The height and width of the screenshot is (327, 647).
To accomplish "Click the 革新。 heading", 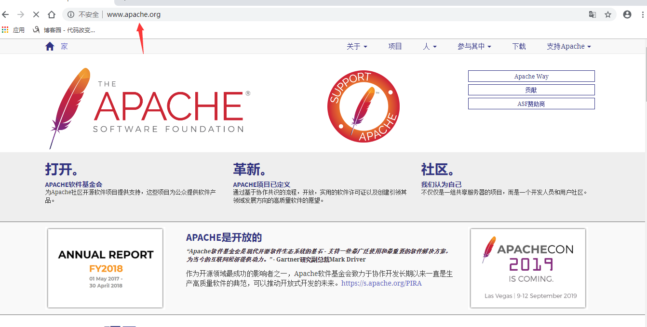I will (x=250, y=170).
